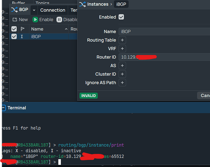This screenshot has height=167, width=210.
Task: Click the Cancel button in instance dialog
Action: [x=204, y=95]
